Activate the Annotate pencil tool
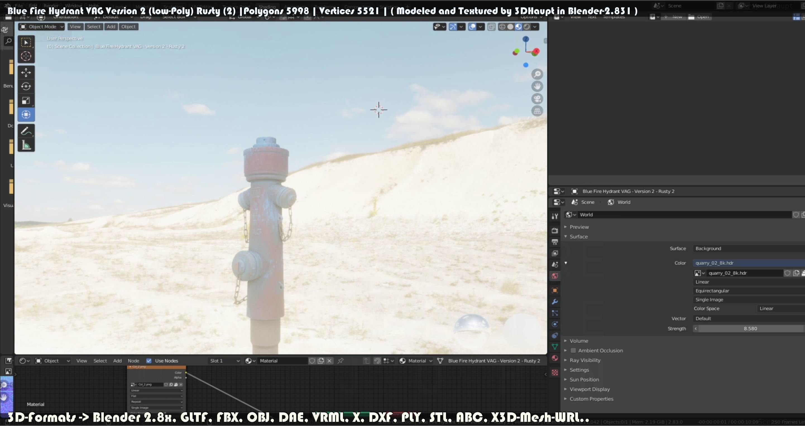Viewport: 805px width, 426px height. (26, 131)
